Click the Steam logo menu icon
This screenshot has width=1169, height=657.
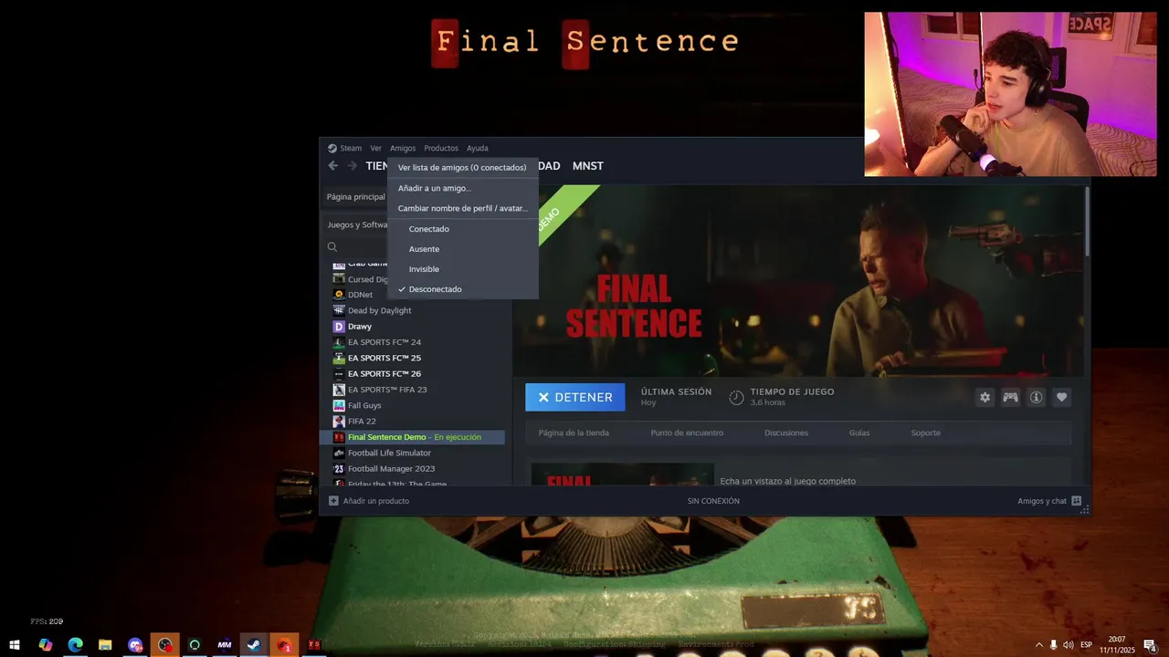tap(332, 148)
